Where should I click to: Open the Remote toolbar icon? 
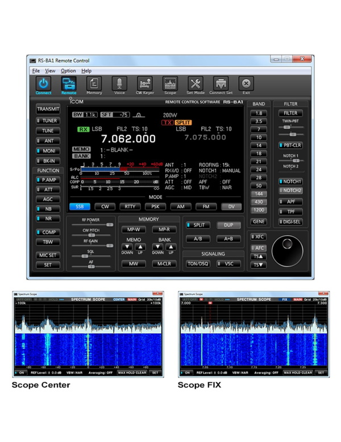click(69, 84)
